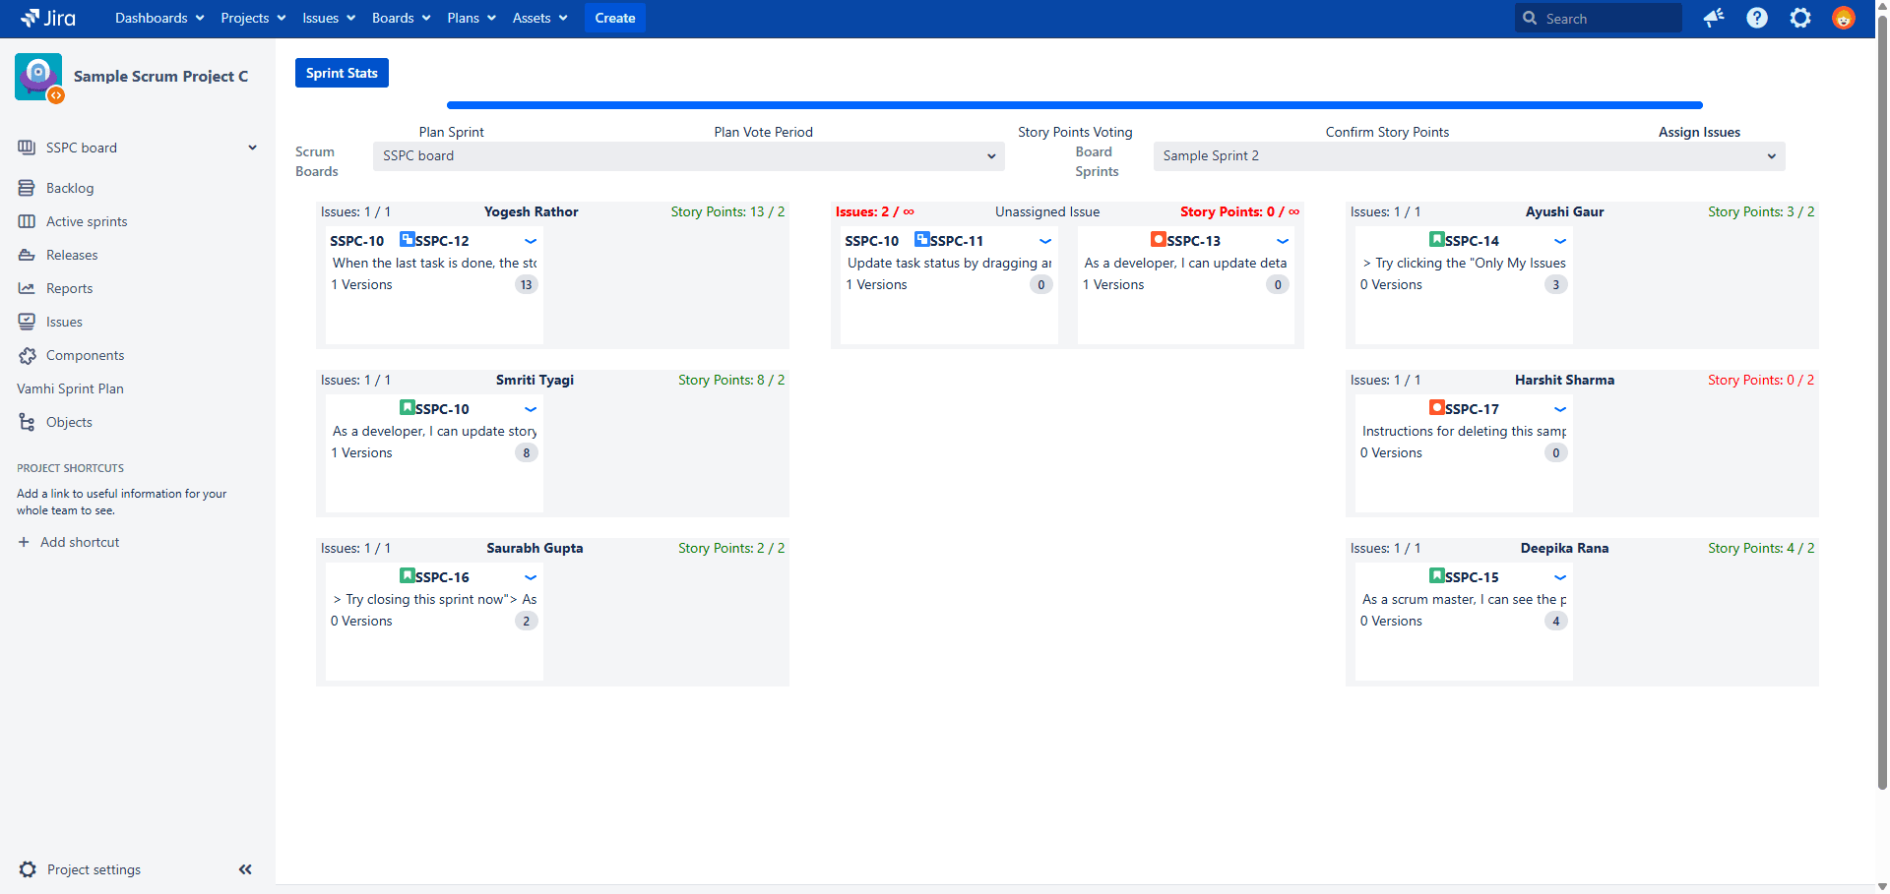Collapse the sidebar with double-chevron icon
Screen dimensions: 1890x894
point(245,869)
